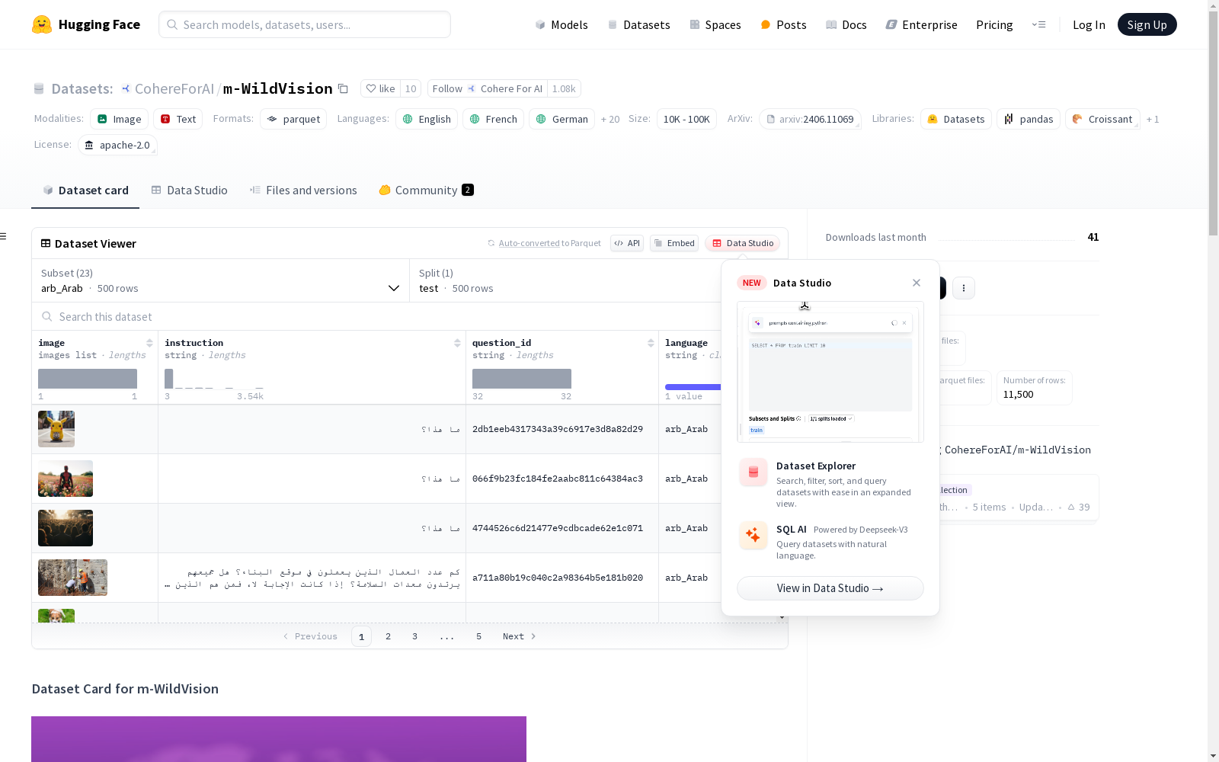Click View in Data Studio button

(x=830, y=588)
